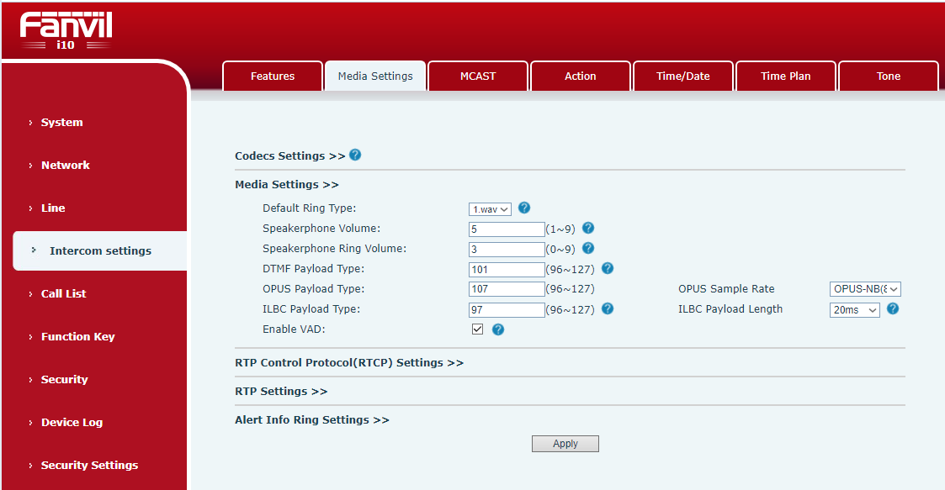Image resolution: width=945 pixels, height=490 pixels.
Task: Switch to the MCAST tab
Action: point(478,76)
